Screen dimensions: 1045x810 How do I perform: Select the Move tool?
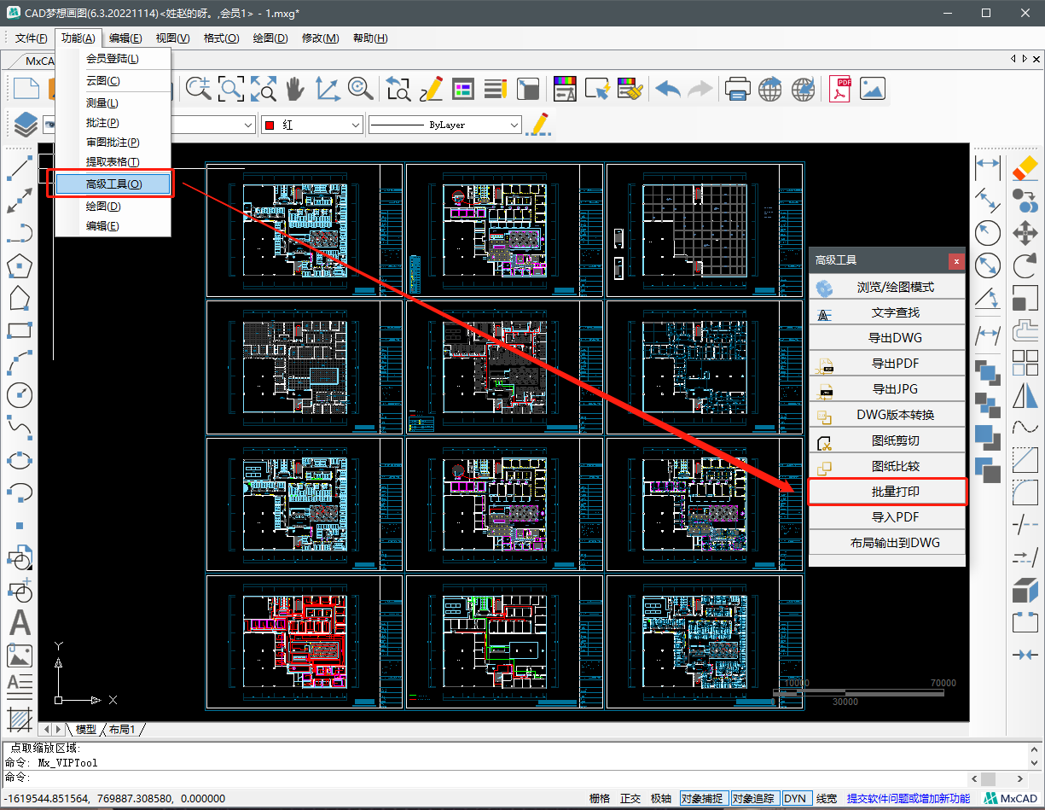1025,232
